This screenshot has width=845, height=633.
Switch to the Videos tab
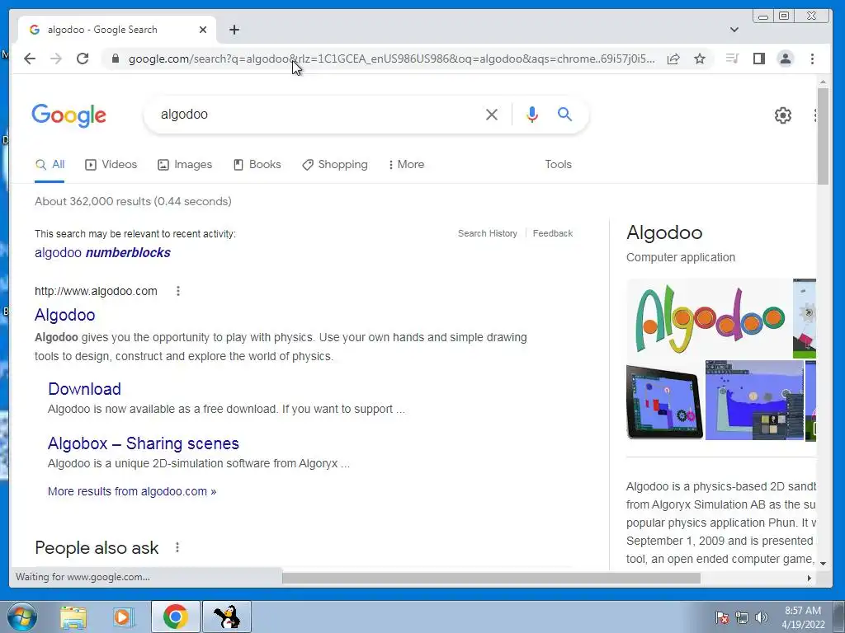pyautogui.click(x=111, y=165)
